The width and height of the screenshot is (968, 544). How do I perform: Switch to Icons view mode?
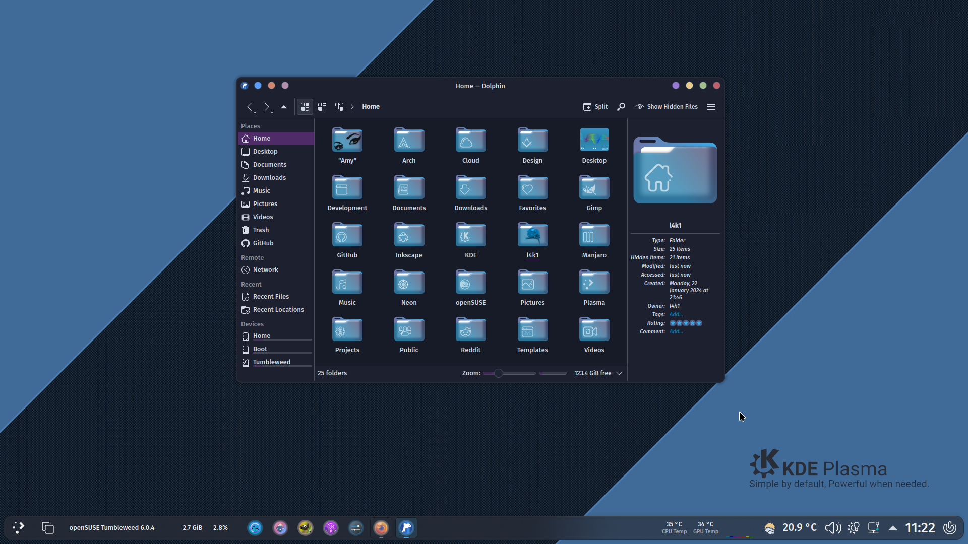click(x=305, y=107)
